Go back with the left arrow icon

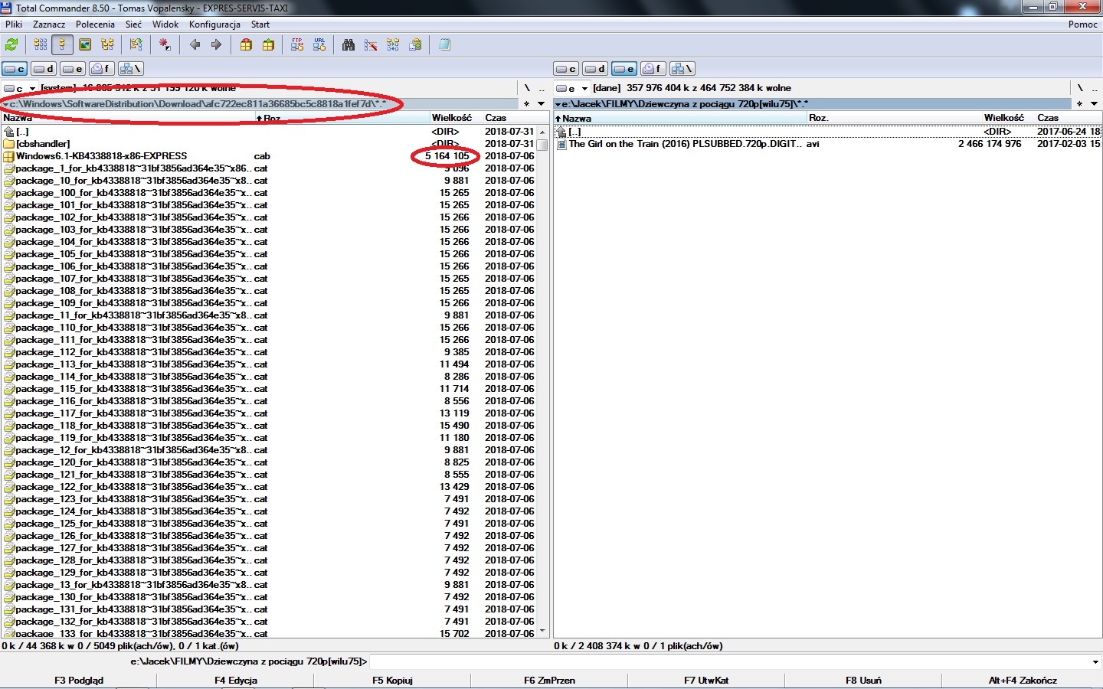click(x=195, y=45)
